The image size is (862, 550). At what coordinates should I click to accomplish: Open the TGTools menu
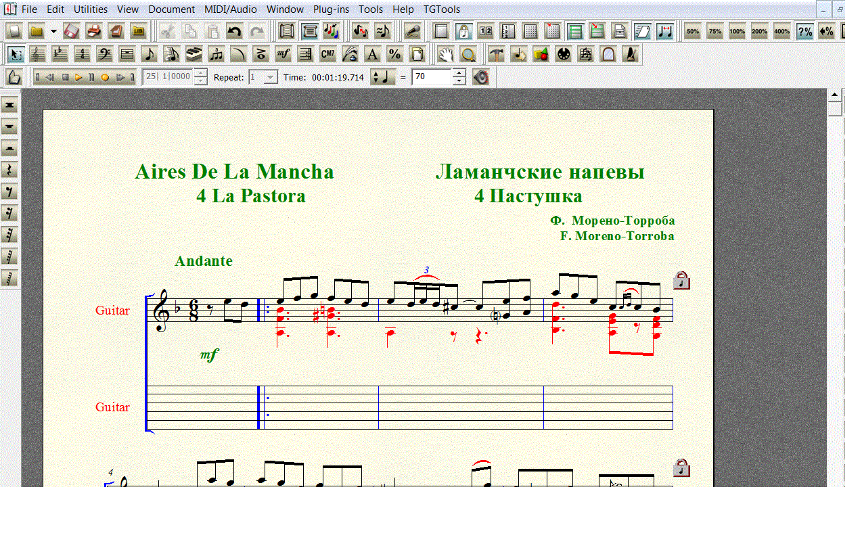441,9
